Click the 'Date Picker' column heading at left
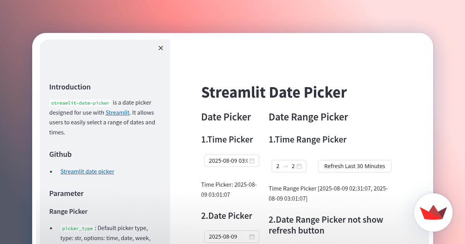 226,117
